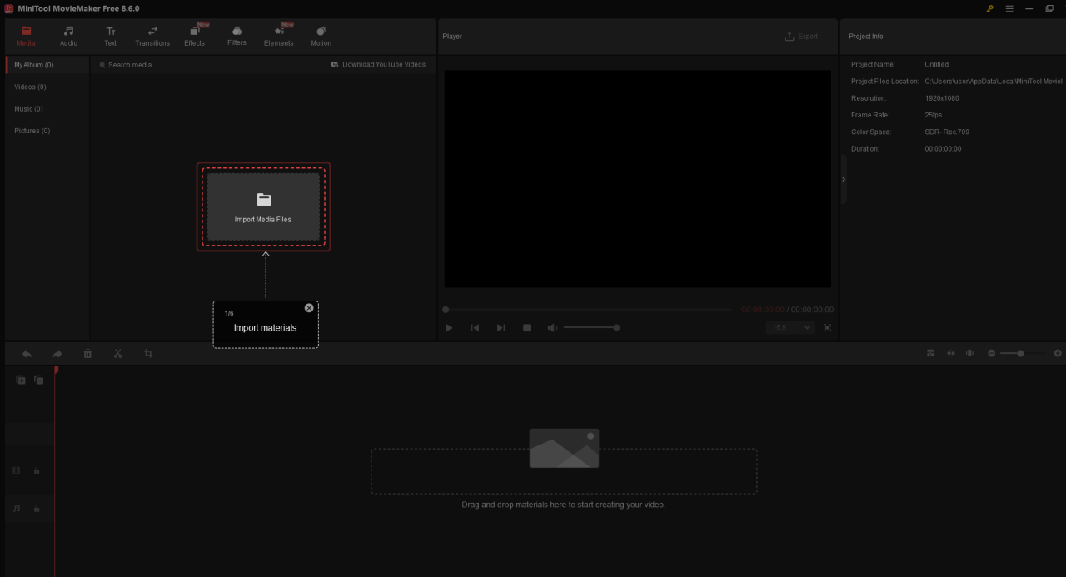Minimize the MovieMaker window
Viewport: 1066px width, 577px height.
tap(1029, 8)
